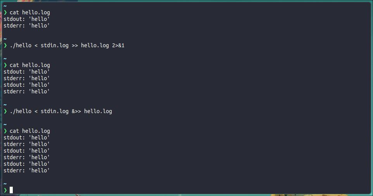This screenshot has height=196, width=373.
Task: Click the prompt arrow before the &>> command
Action: click(x=5, y=111)
